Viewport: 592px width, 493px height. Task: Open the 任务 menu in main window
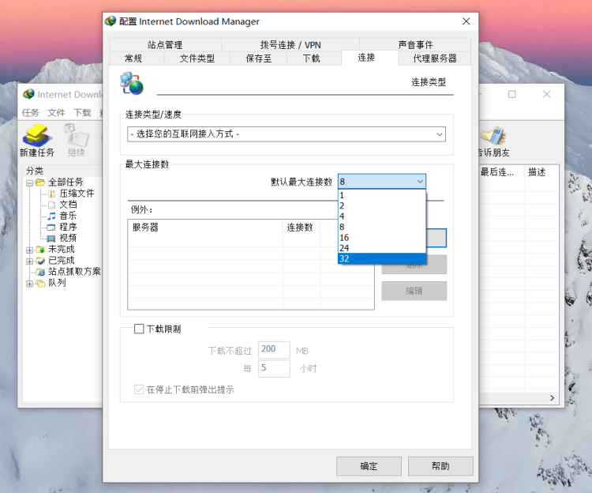click(31, 112)
